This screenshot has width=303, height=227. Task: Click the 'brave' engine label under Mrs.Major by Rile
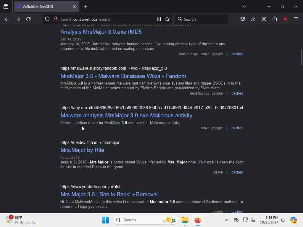tap(218, 172)
